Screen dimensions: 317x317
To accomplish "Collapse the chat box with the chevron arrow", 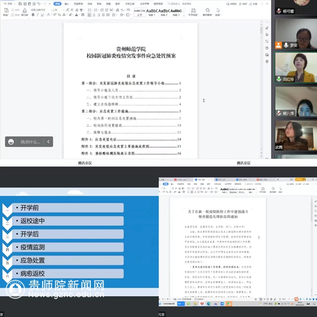I will click(49, 142).
